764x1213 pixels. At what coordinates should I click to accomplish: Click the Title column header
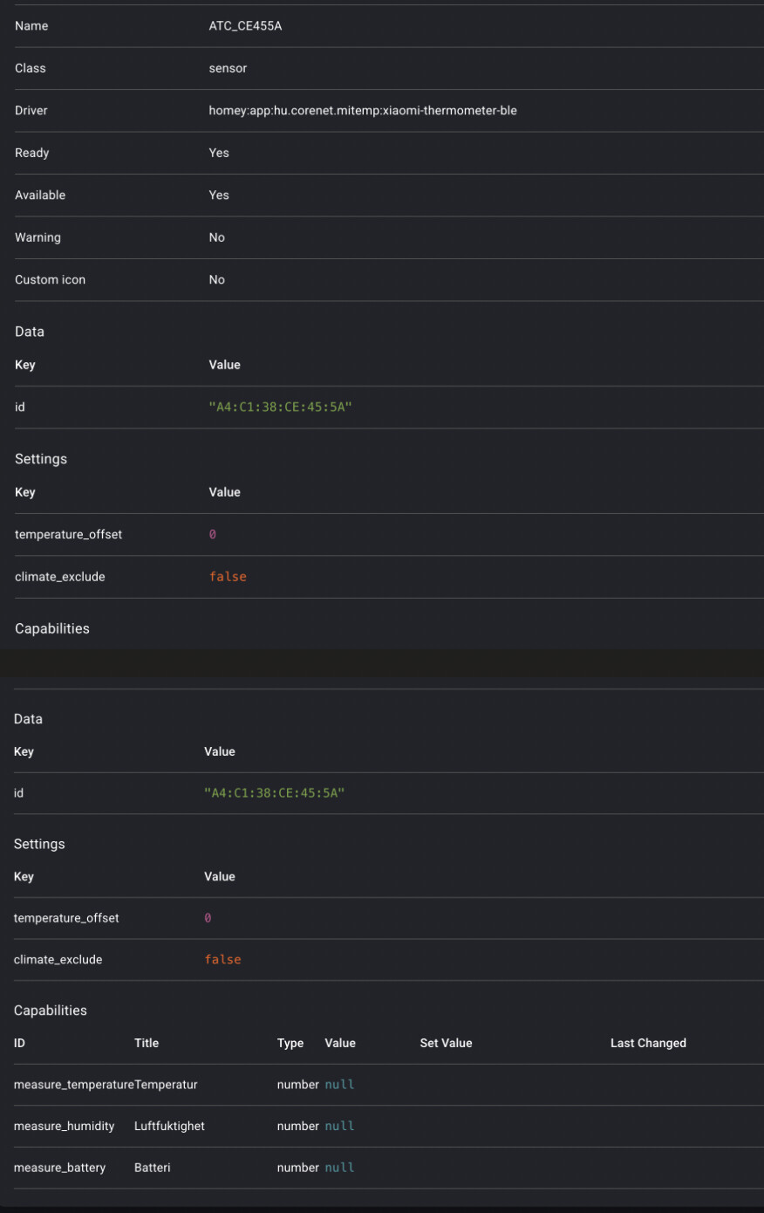coord(147,1043)
